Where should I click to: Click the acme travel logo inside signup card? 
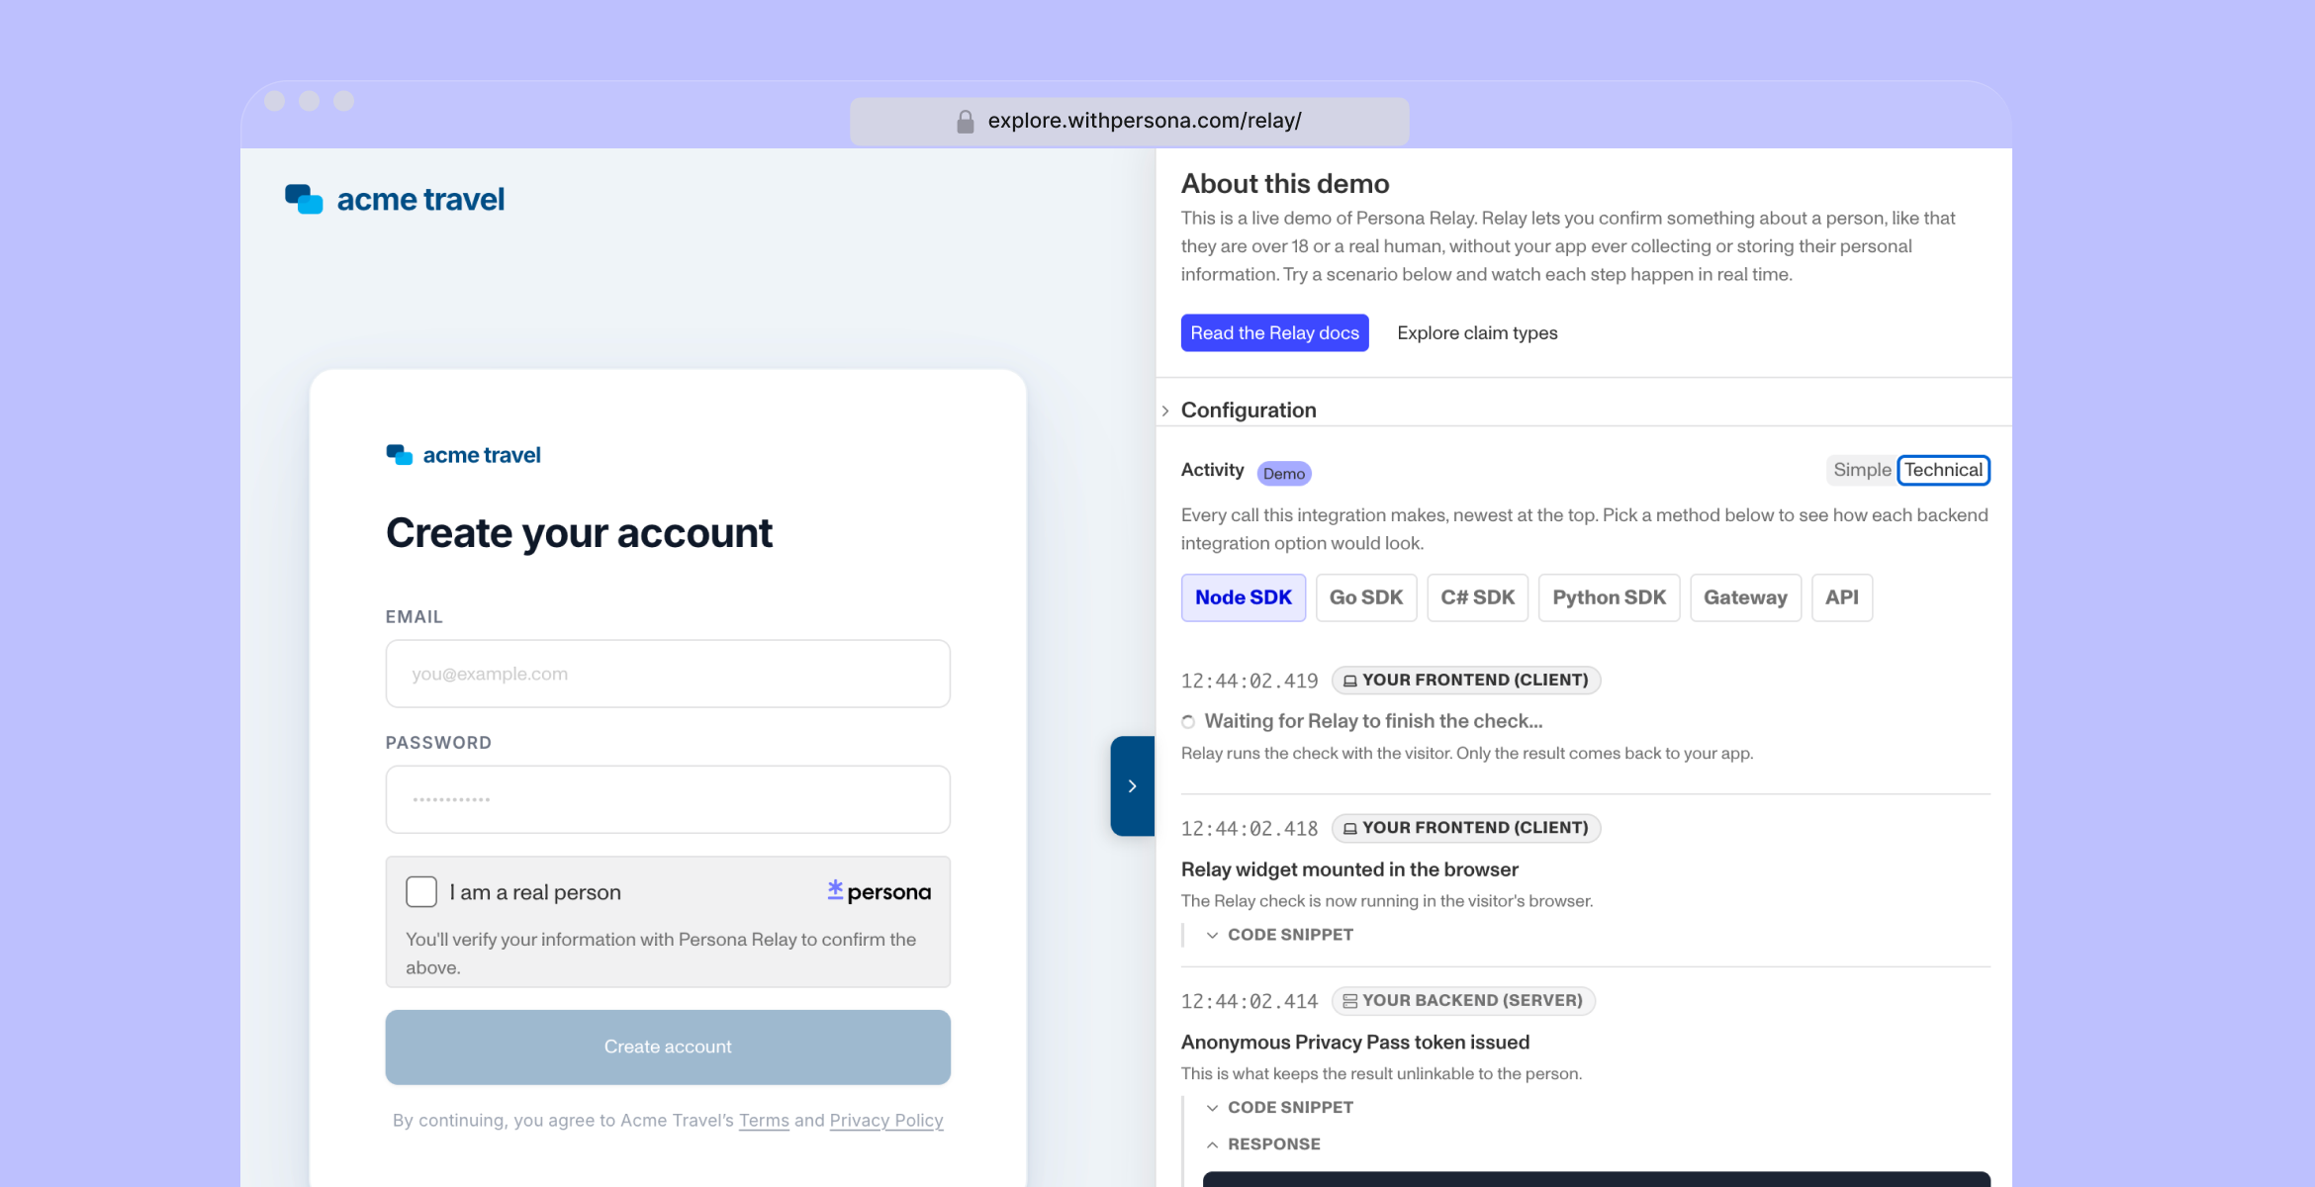tap(463, 455)
